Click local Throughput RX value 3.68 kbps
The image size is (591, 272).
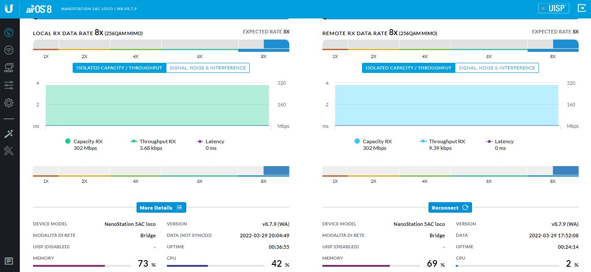click(x=151, y=148)
